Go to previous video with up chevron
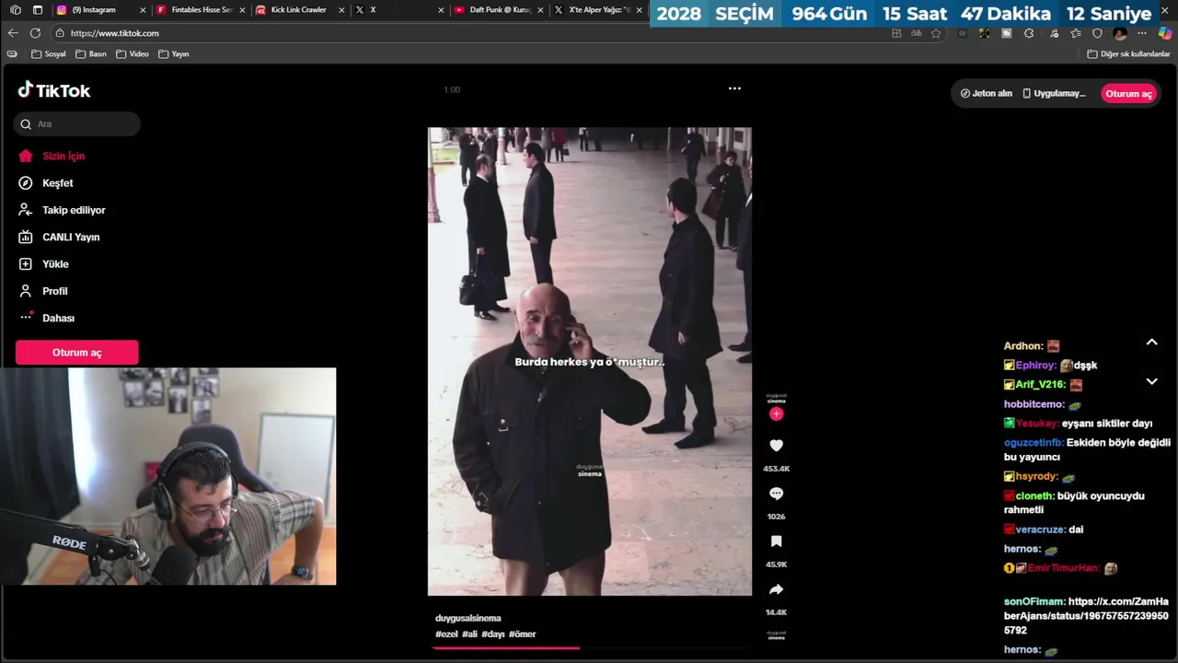The image size is (1178, 663). [x=1151, y=342]
